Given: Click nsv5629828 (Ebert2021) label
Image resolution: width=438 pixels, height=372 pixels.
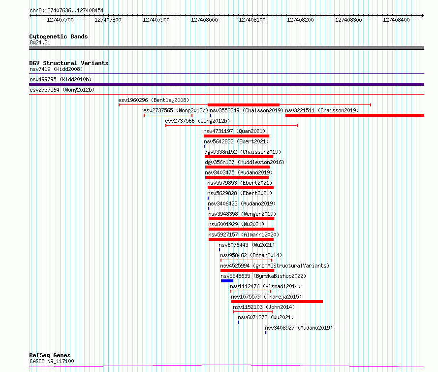Looking at the screenshot, I should (240, 193).
